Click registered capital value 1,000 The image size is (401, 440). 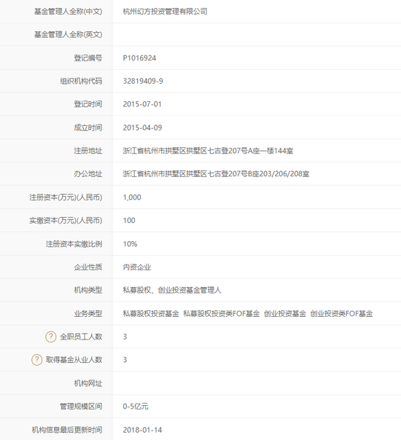click(132, 197)
